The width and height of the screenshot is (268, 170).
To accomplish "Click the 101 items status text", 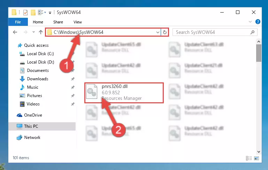I will [x=21, y=158].
